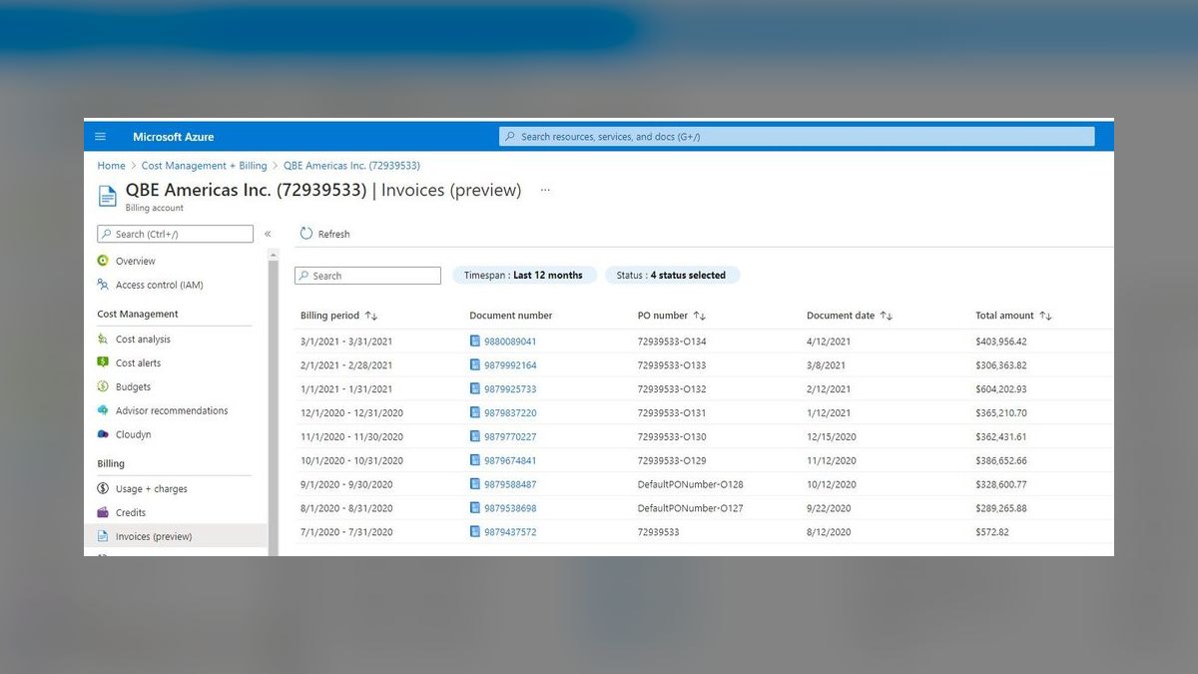
Task: Open invoice document 9879770227
Action: (x=510, y=437)
